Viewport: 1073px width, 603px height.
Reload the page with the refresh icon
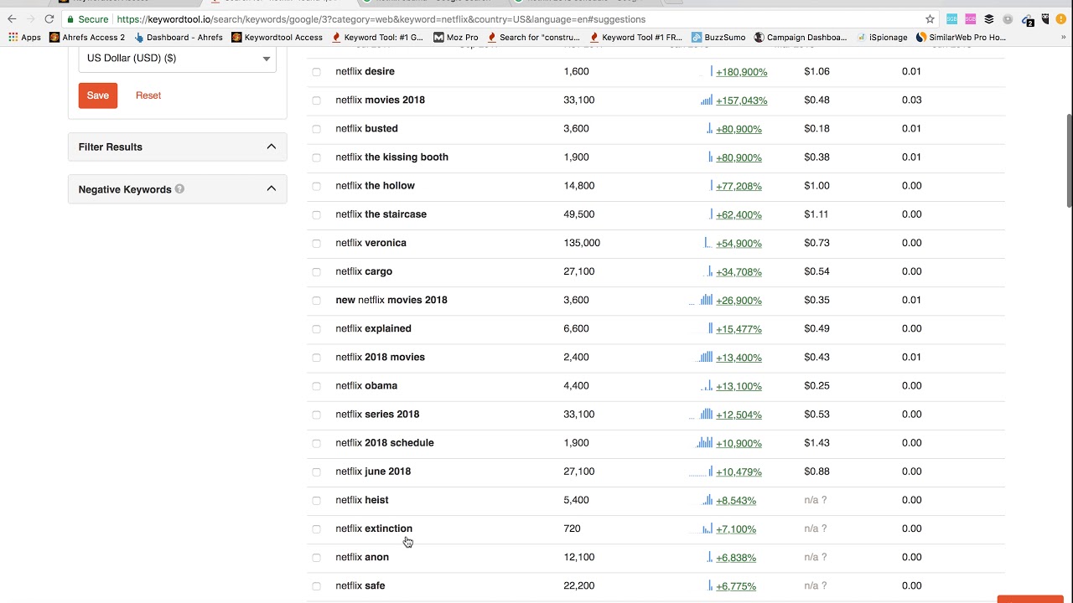click(x=49, y=19)
